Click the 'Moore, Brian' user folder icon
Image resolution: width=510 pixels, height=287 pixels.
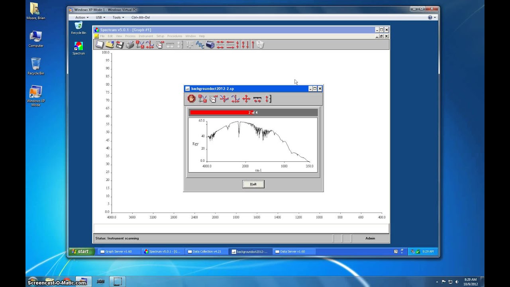coord(36,11)
